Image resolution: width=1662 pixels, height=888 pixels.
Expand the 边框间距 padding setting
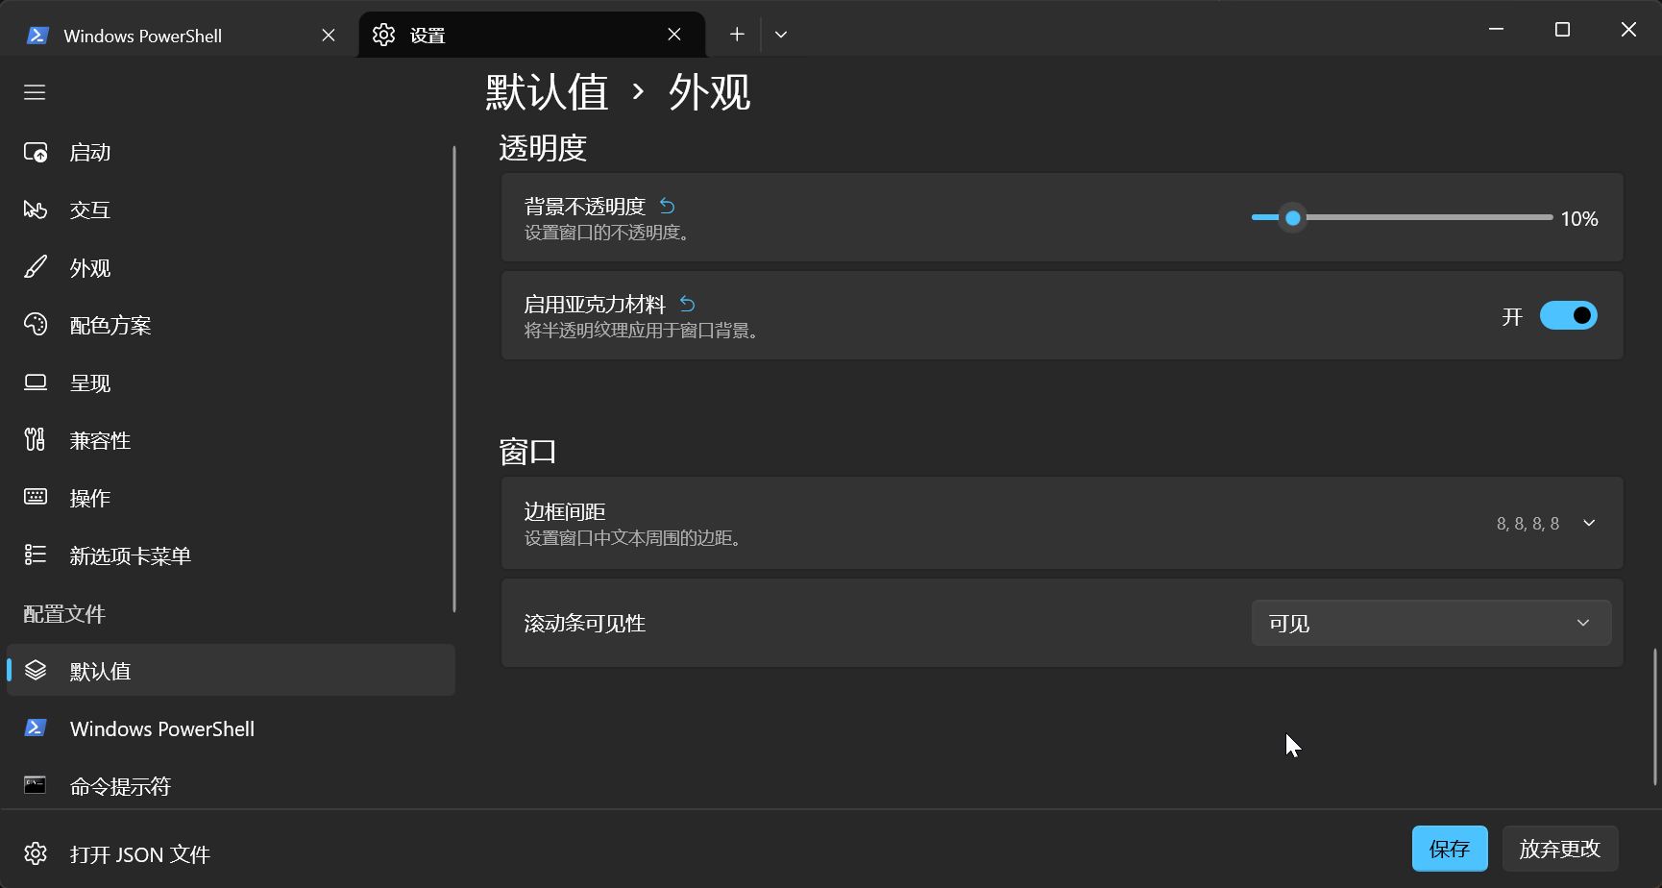click(x=1589, y=523)
